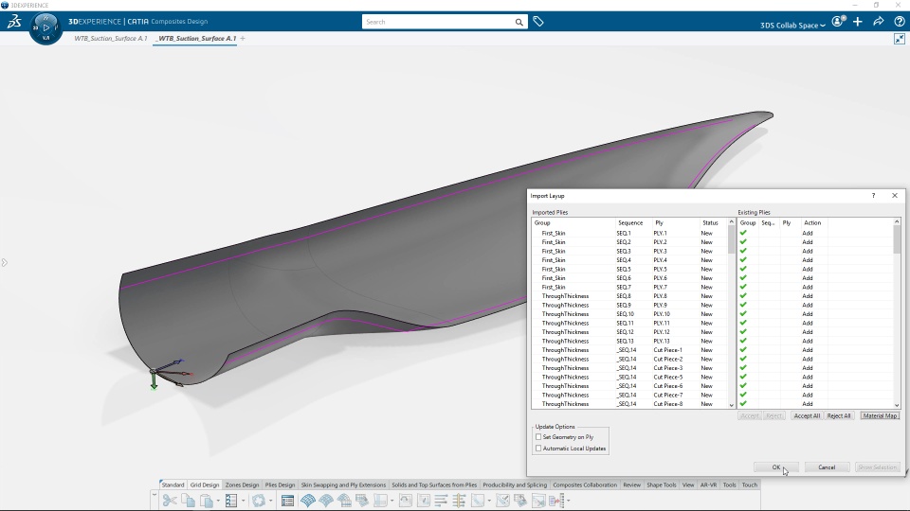Click the last import layup toolbar icon
This screenshot has width=910, height=511.
(x=556, y=501)
